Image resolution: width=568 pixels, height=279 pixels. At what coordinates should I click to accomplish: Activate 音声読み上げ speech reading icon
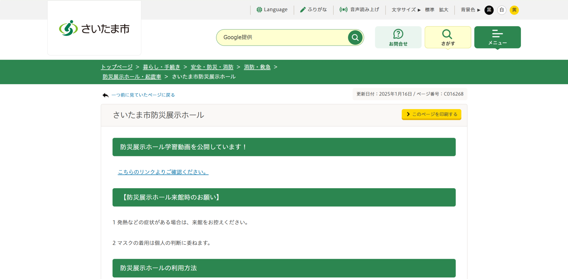pos(344,9)
